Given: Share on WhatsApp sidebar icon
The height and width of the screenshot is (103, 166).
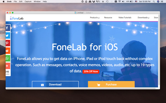Looking at the screenshot, I should click(8, 58).
